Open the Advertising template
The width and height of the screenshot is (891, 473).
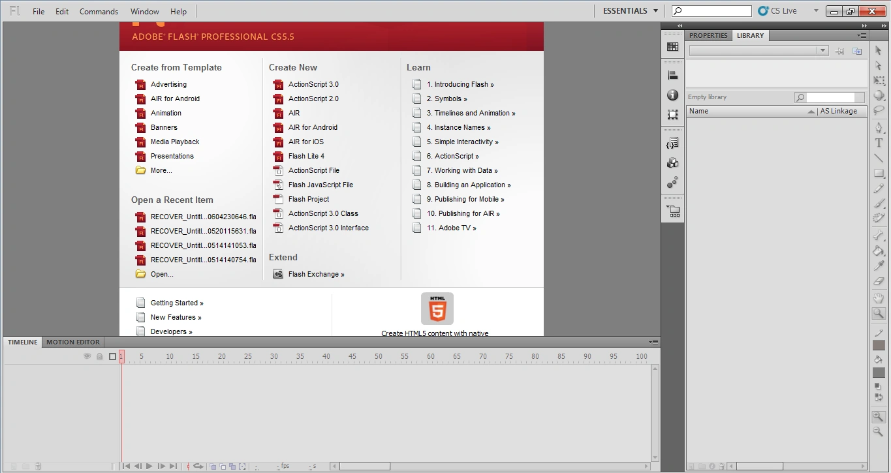(161, 84)
